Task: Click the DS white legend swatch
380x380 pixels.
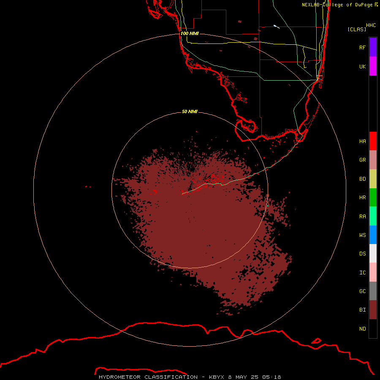Action: click(x=373, y=253)
